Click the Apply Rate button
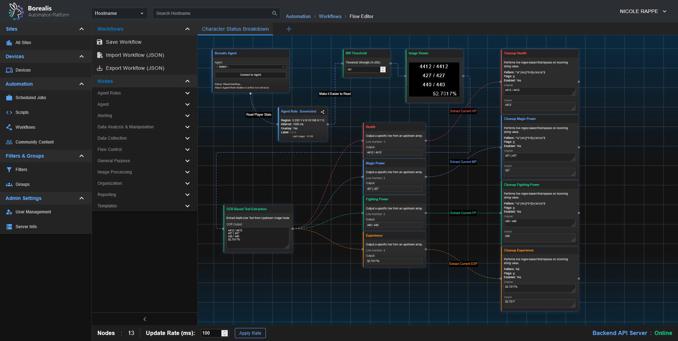The image size is (678, 341). (250, 333)
